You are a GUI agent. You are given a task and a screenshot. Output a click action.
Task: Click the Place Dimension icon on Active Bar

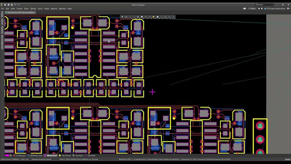(165, 17)
